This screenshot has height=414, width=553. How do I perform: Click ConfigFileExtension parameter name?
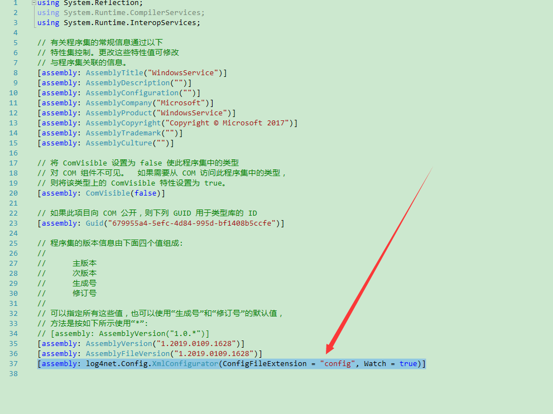click(x=265, y=364)
